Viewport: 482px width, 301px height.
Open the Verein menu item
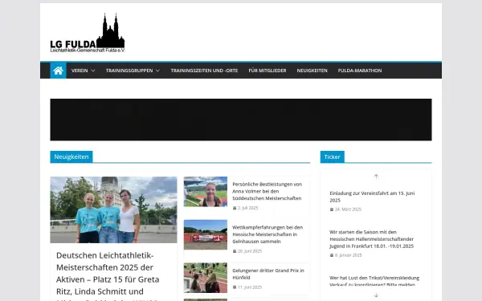pyautogui.click(x=80, y=71)
